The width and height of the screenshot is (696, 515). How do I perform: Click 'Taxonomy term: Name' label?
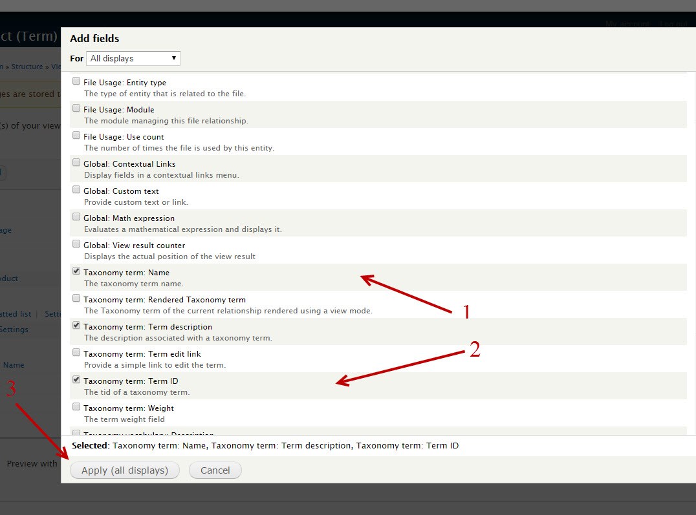pos(127,272)
